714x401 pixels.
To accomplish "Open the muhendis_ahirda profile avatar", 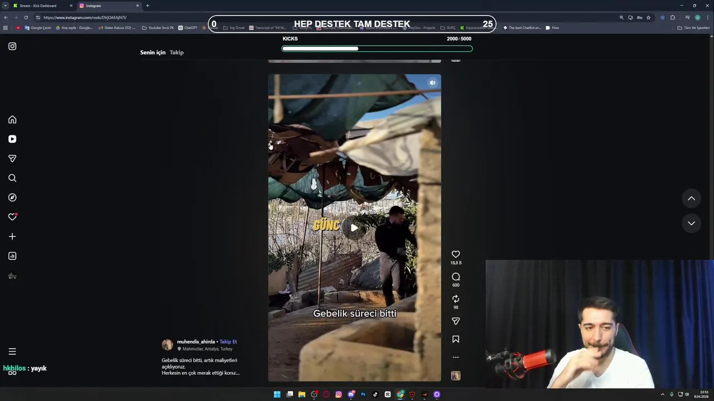I will pyautogui.click(x=167, y=345).
